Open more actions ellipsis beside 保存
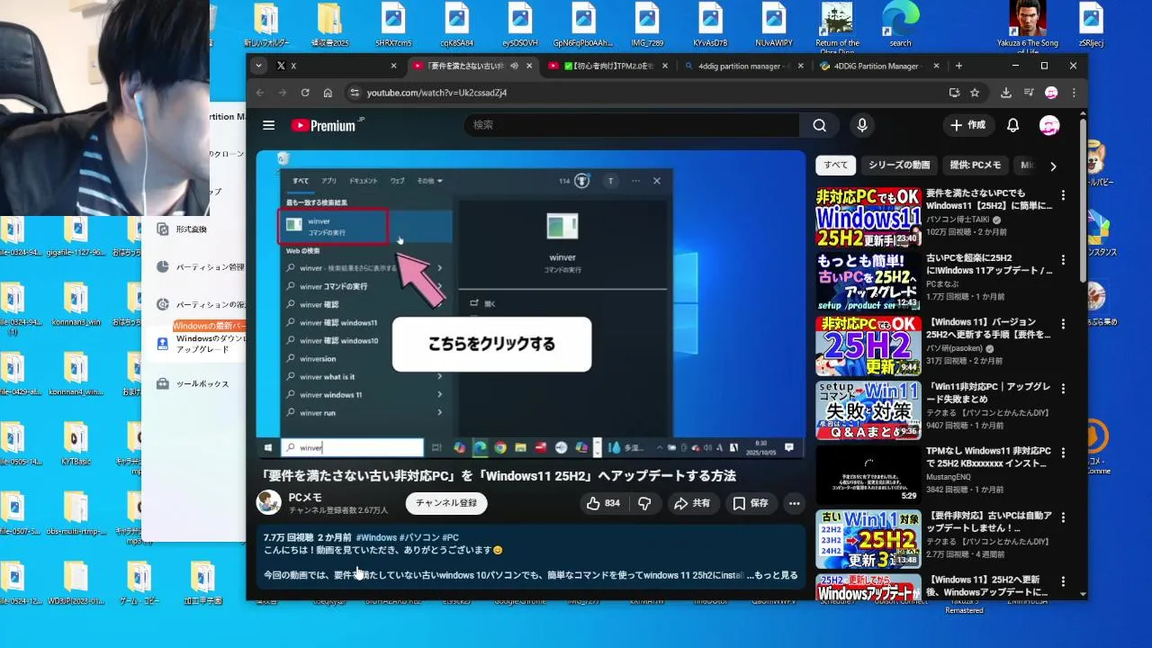 click(794, 503)
